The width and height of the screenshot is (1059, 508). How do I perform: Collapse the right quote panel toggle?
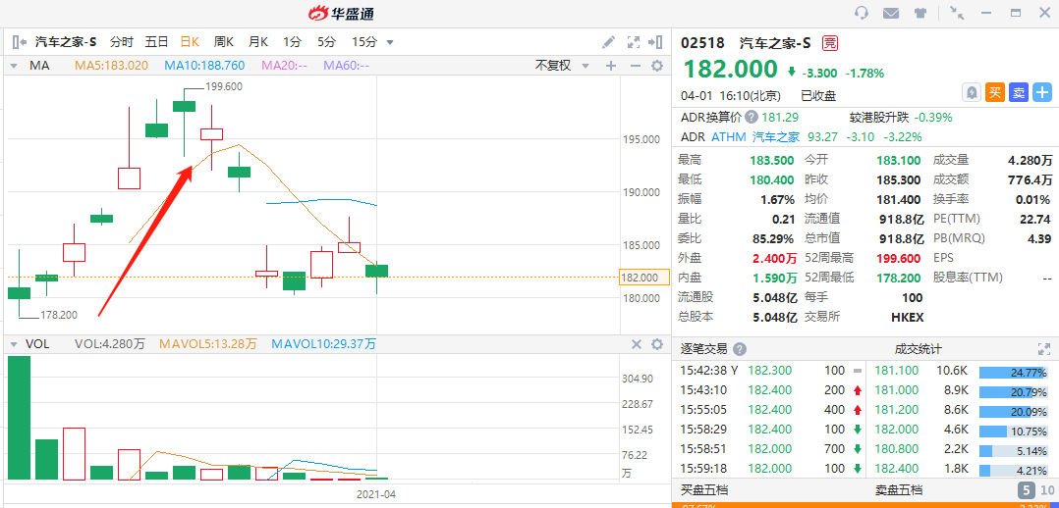pyautogui.click(x=655, y=42)
